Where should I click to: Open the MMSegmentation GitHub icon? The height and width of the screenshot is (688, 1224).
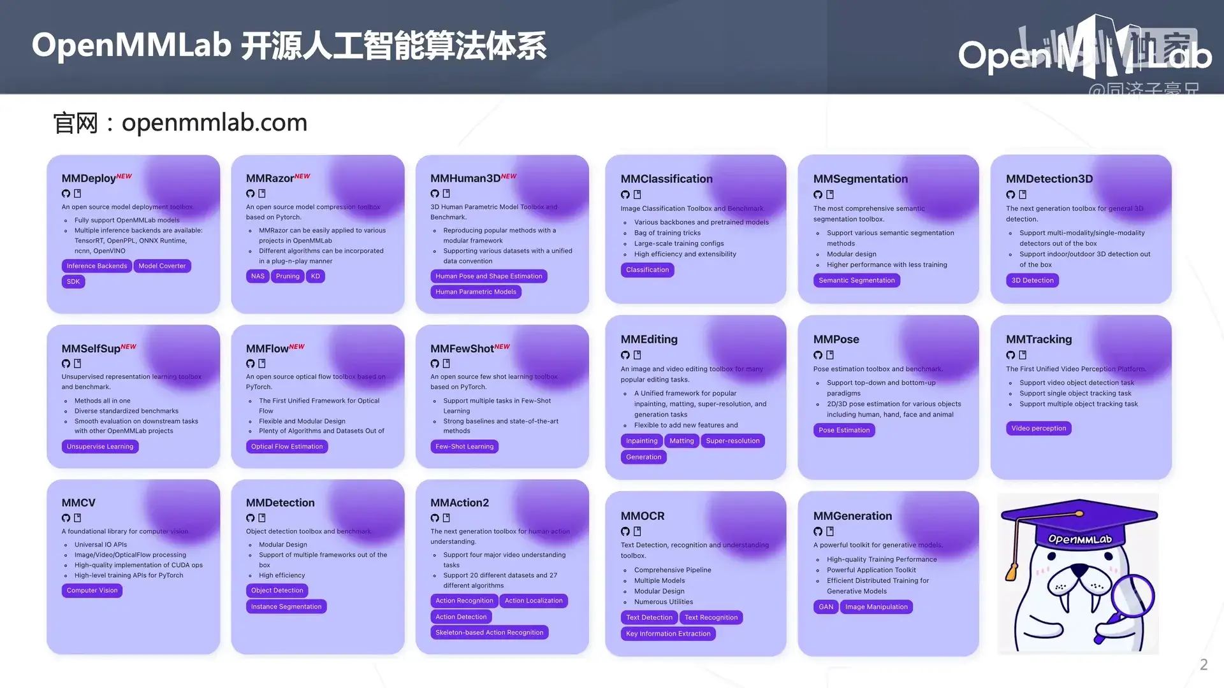point(818,195)
